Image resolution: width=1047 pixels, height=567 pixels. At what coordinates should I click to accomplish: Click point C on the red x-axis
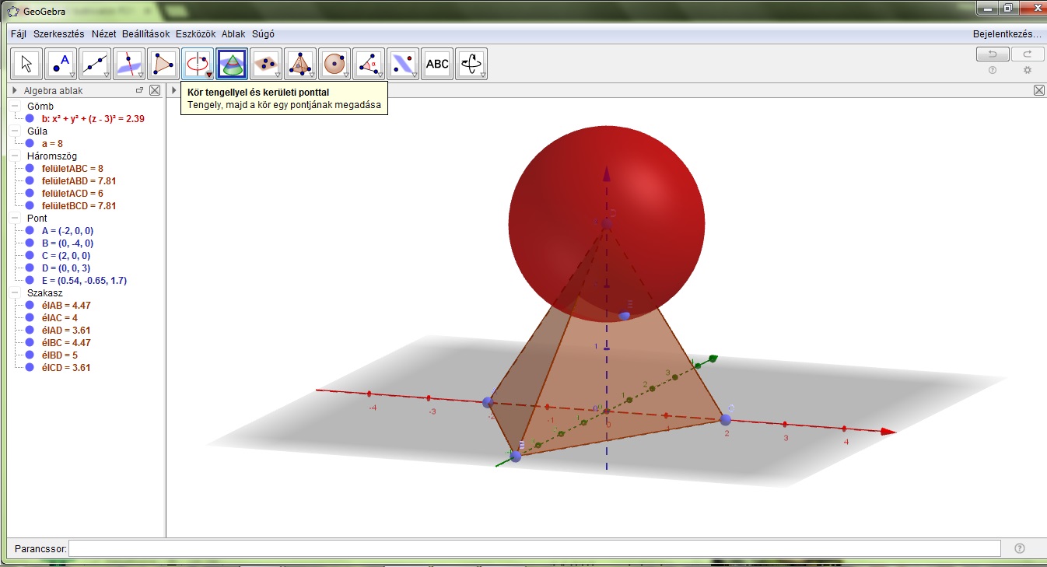pyautogui.click(x=726, y=420)
